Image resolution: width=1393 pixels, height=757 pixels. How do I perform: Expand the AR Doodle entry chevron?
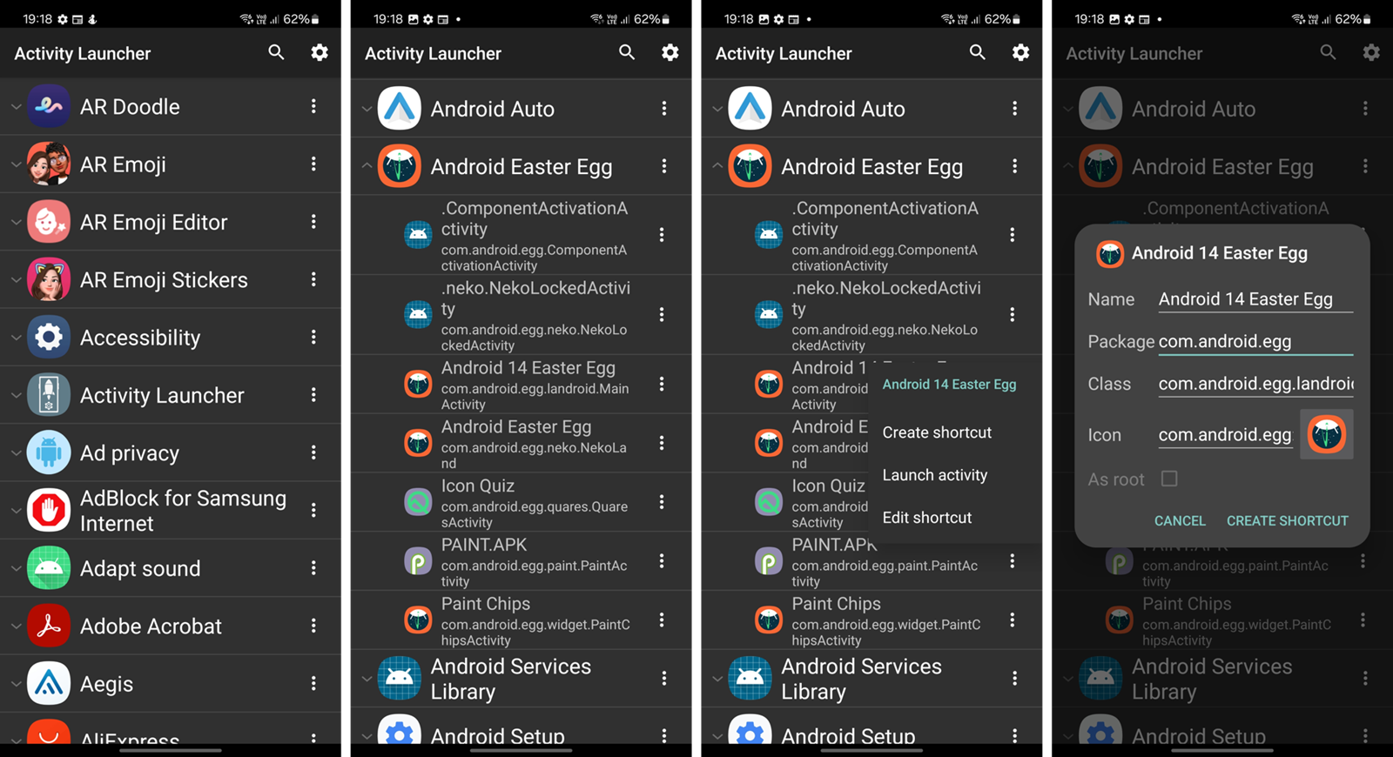point(16,106)
